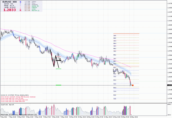This screenshot has width=172, height=118.
Task: Click the tallest red volume spike near 9 May
Action: [54, 109]
